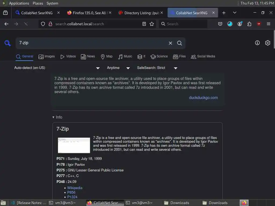Toggle reader view icon in address bar
275x206 pixels.
[x=144, y=24]
